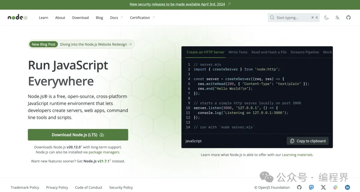The height and width of the screenshot is (192, 360).
Task: Click Download Node.js (LTS) button
Action: tap(78, 135)
